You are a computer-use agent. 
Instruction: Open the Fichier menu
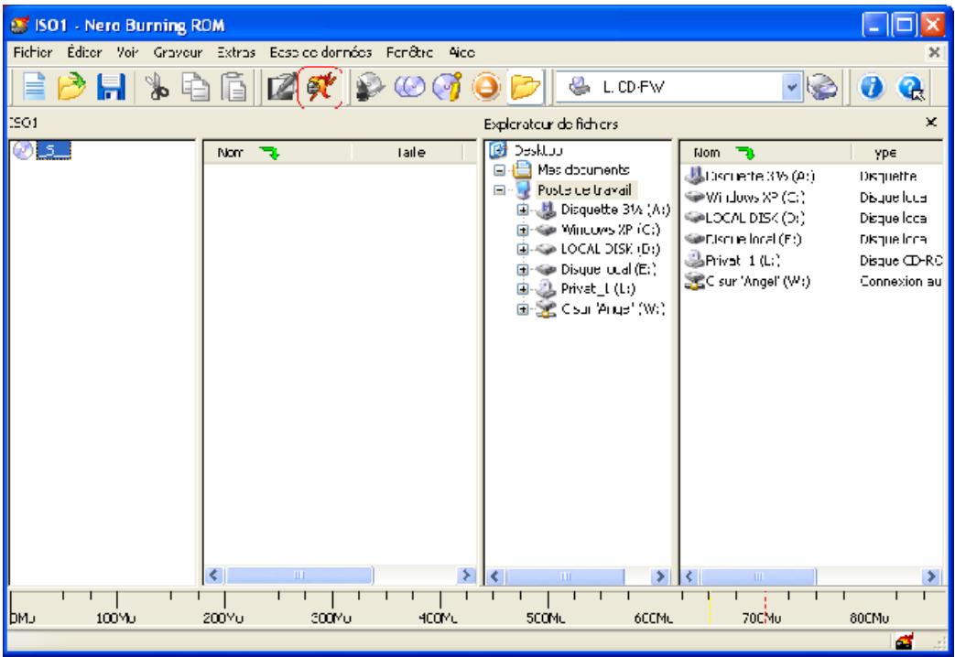33,53
